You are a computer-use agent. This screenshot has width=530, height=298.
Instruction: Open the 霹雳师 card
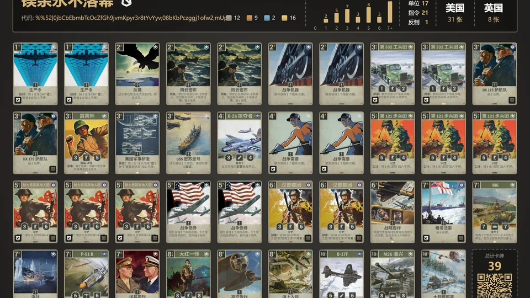coord(86,142)
